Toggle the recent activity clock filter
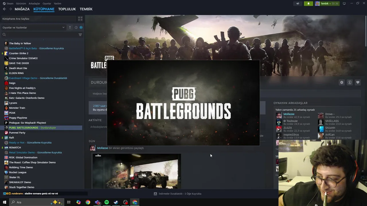The height and width of the screenshot is (206, 367). click(x=76, y=27)
